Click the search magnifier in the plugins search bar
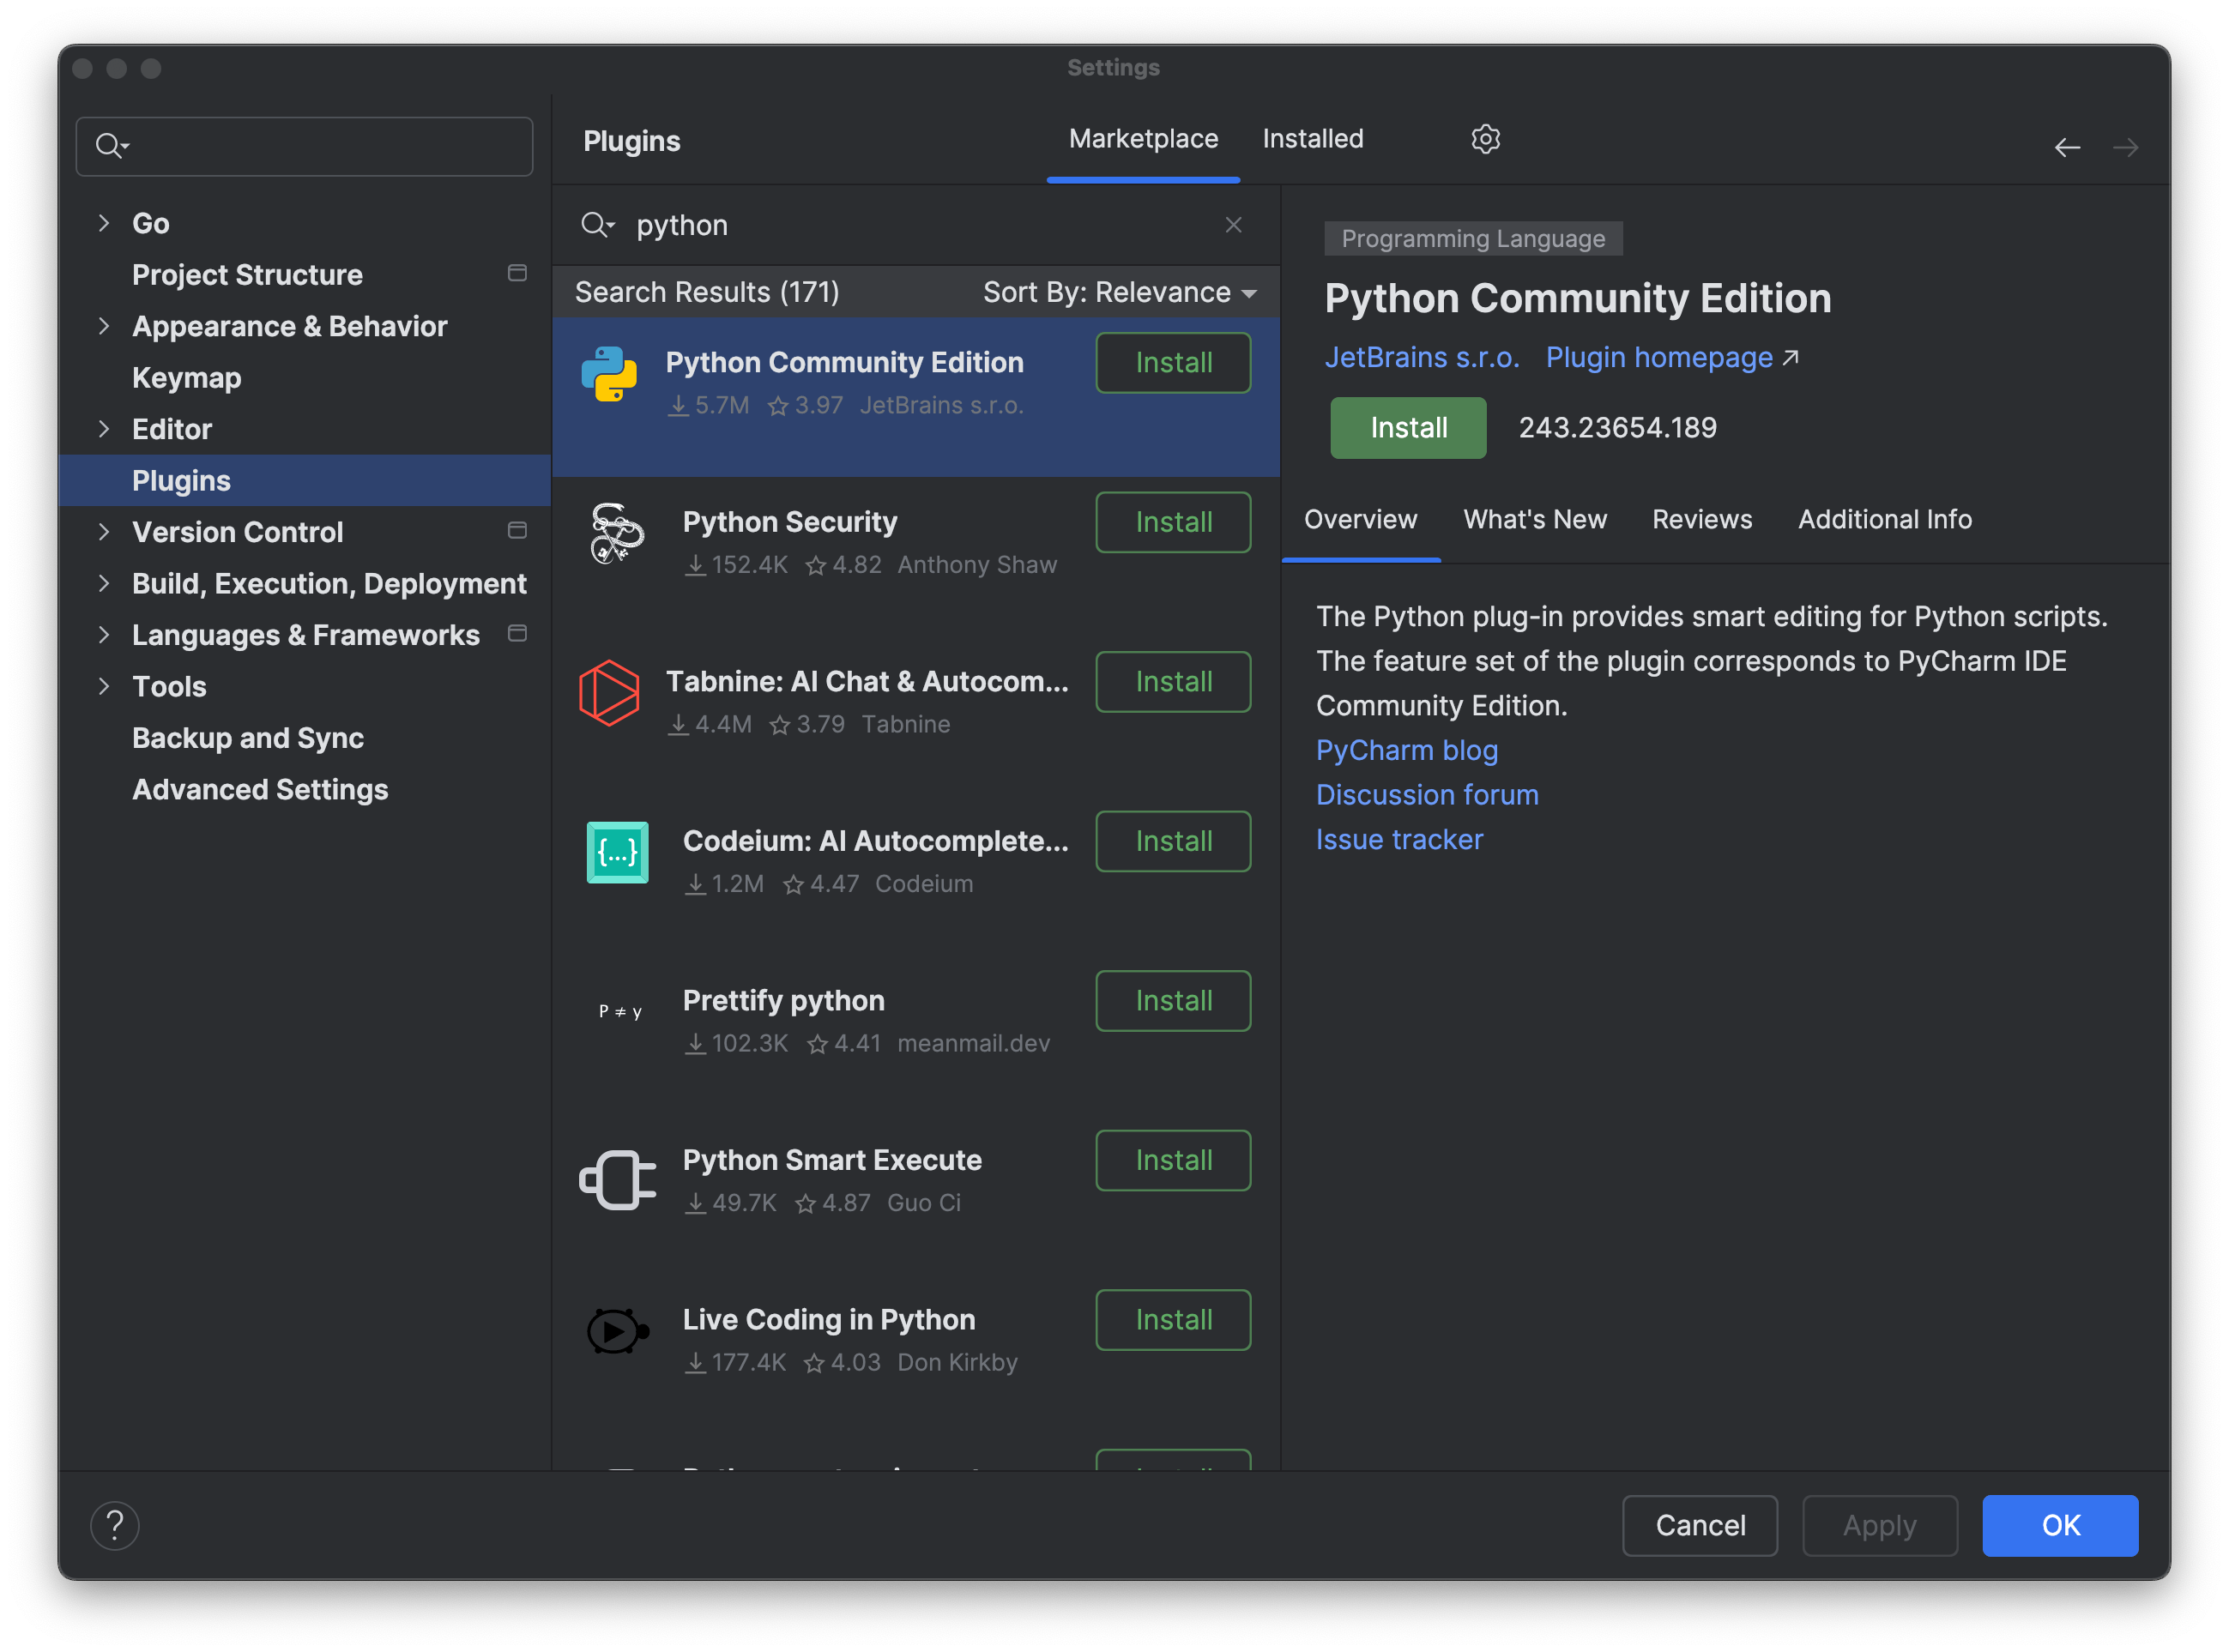Viewport: 2229px width, 1652px height. 597,224
